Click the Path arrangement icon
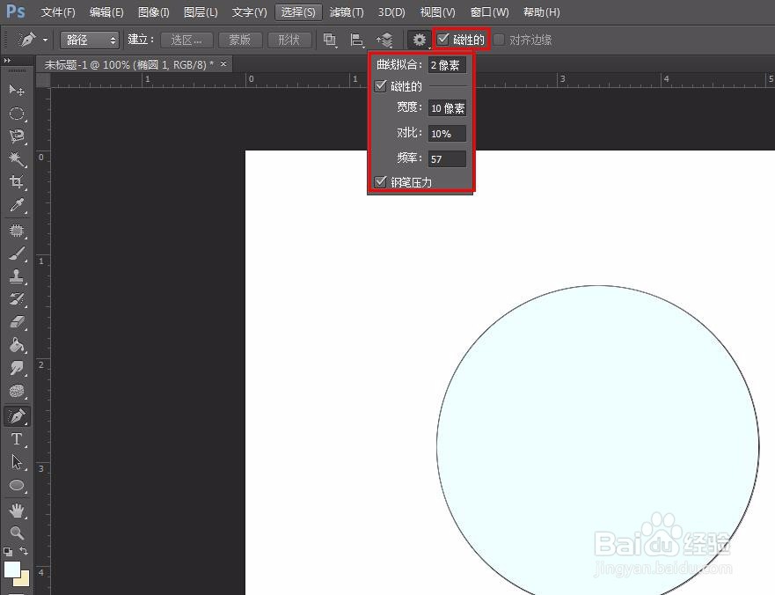This screenshot has height=595, width=775. click(x=384, y=40)
